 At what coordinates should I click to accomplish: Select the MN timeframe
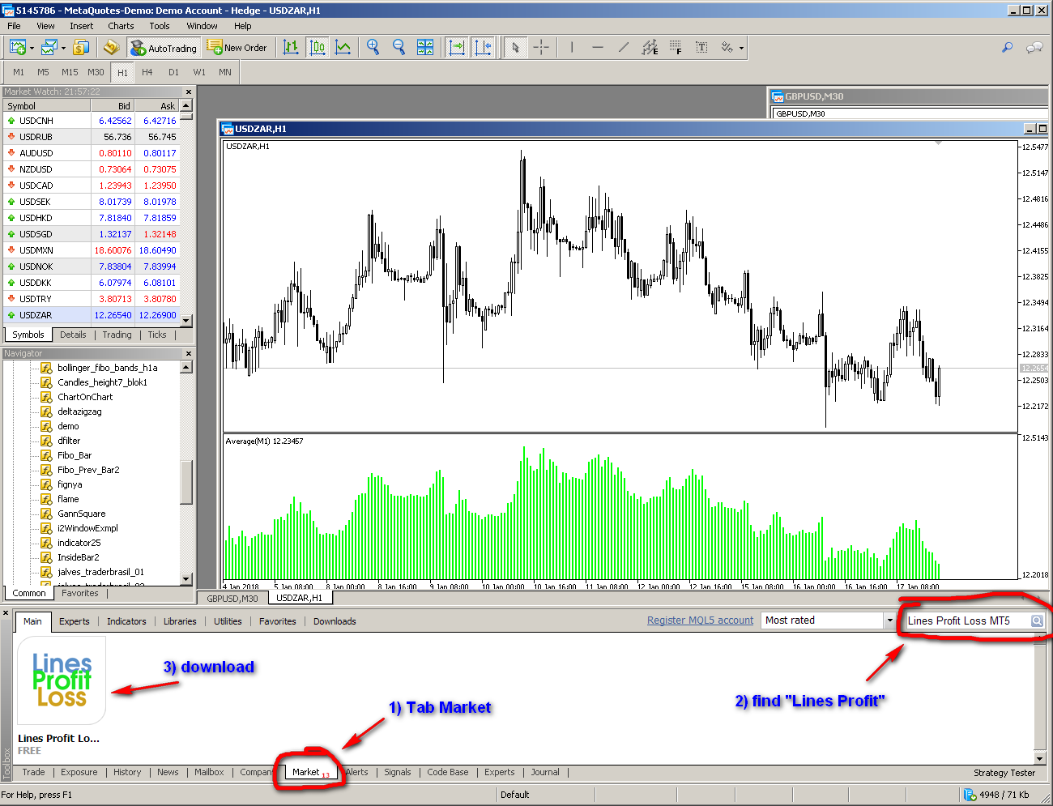coord(224,72)
